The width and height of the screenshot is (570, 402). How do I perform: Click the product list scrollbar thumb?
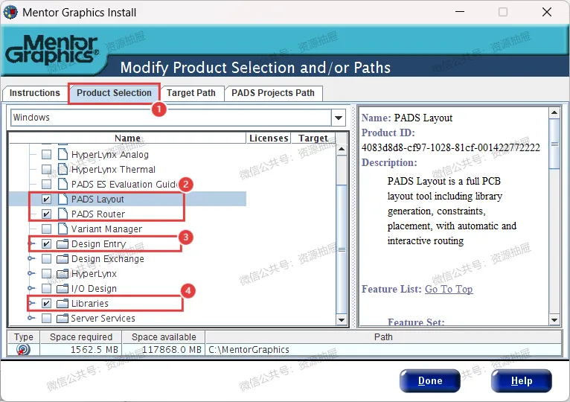[x=342, y=249]
